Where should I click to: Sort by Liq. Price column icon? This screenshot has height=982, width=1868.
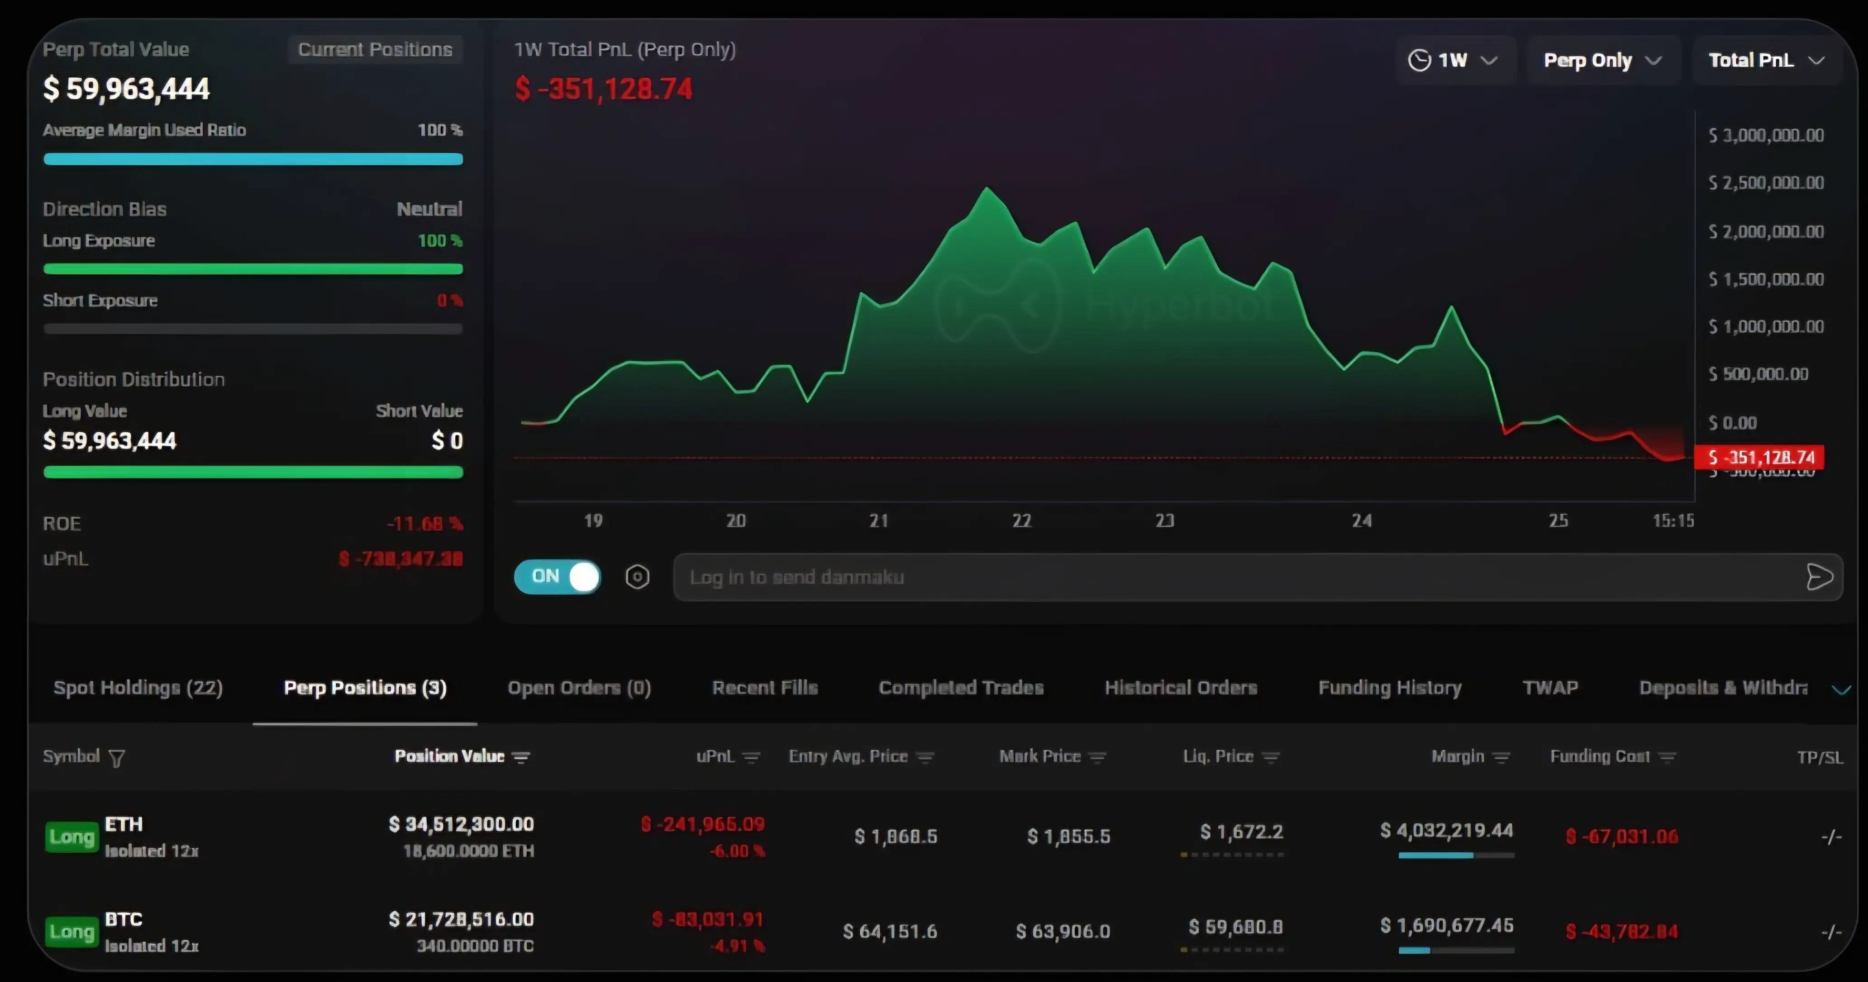[1270, 757]
